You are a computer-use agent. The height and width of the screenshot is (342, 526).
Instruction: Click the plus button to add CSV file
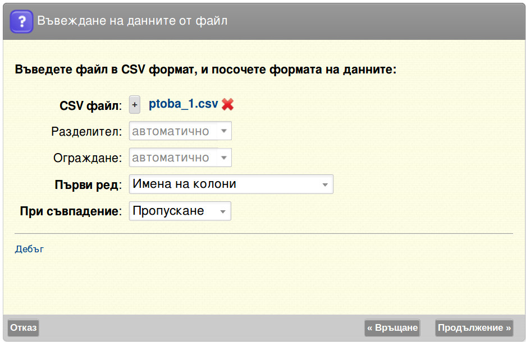[135, 105]
